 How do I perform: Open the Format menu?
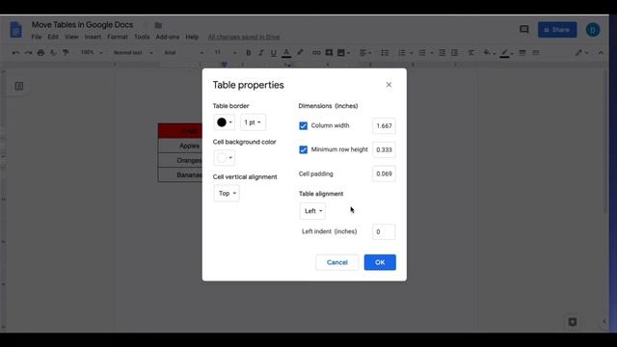[x=118, y=37]
